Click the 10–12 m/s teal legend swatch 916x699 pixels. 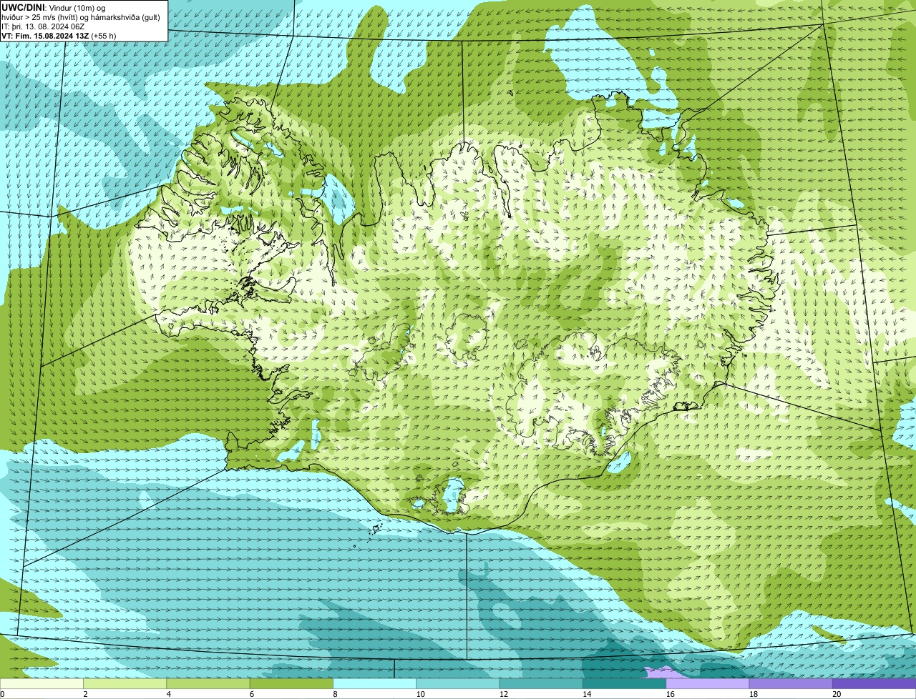pos(458,684)
